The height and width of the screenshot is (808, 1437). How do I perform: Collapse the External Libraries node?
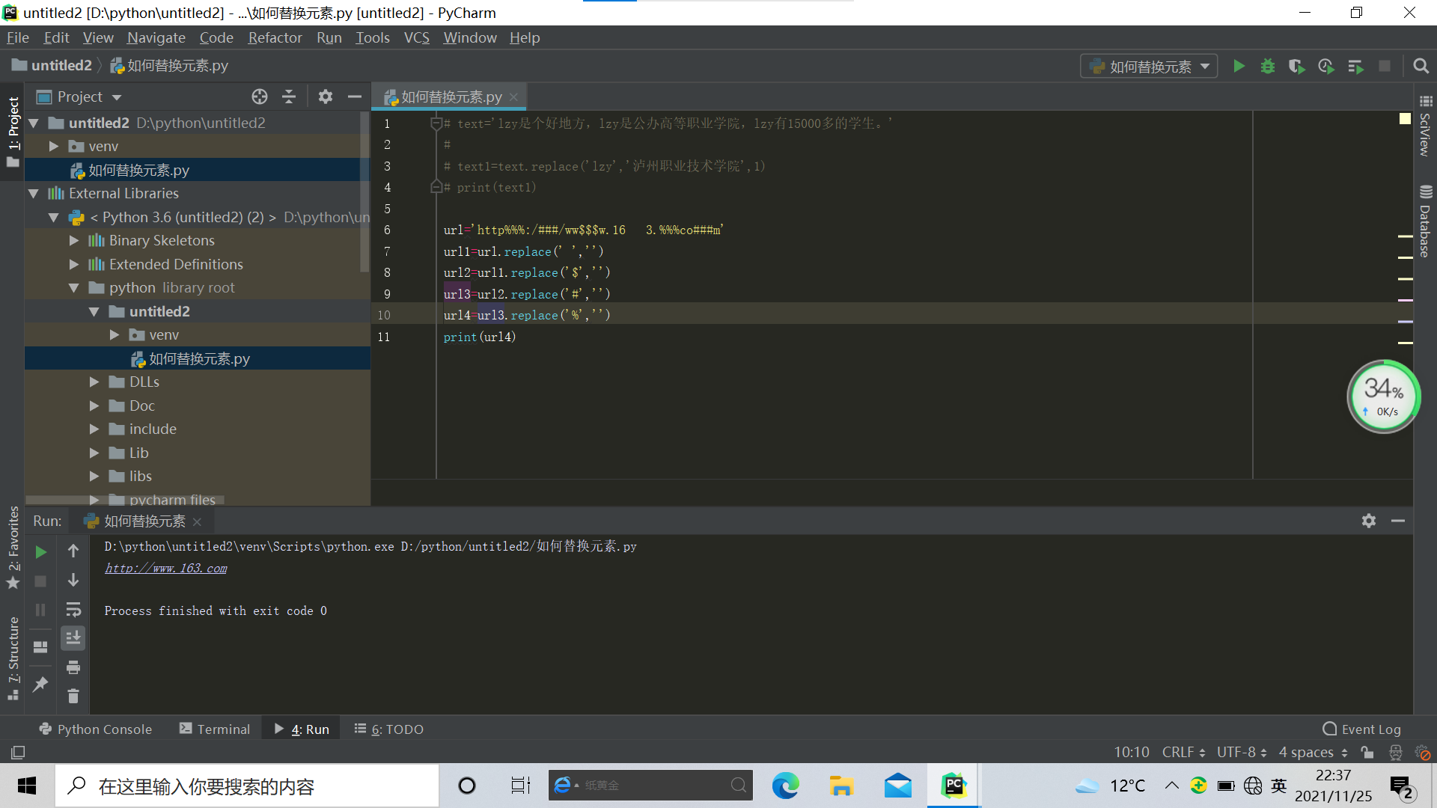[x=34, y=194]
